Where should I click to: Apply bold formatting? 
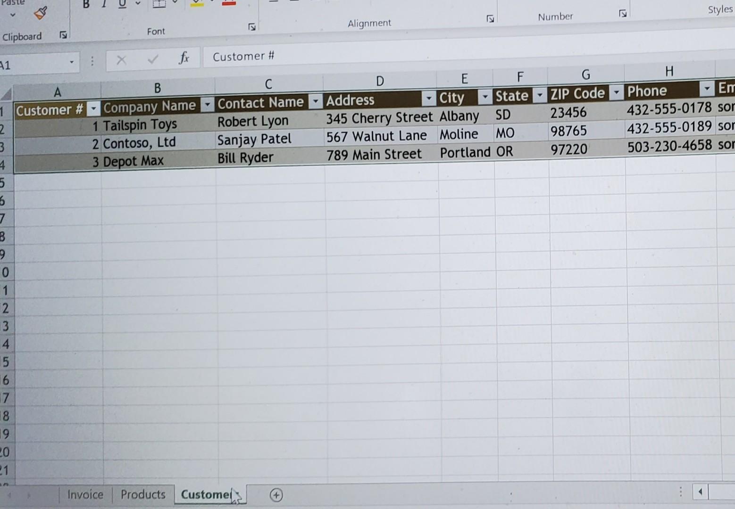pyautogui.click(x=85, y=3)
